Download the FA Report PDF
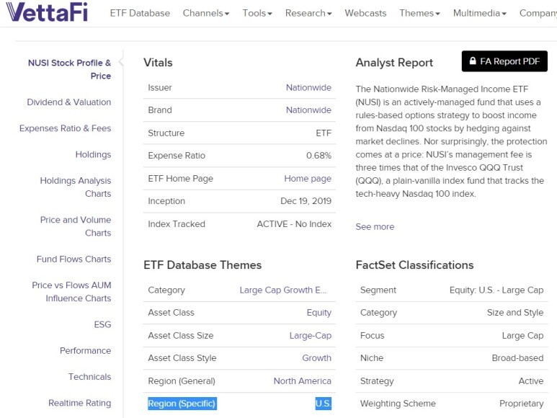 504,61
